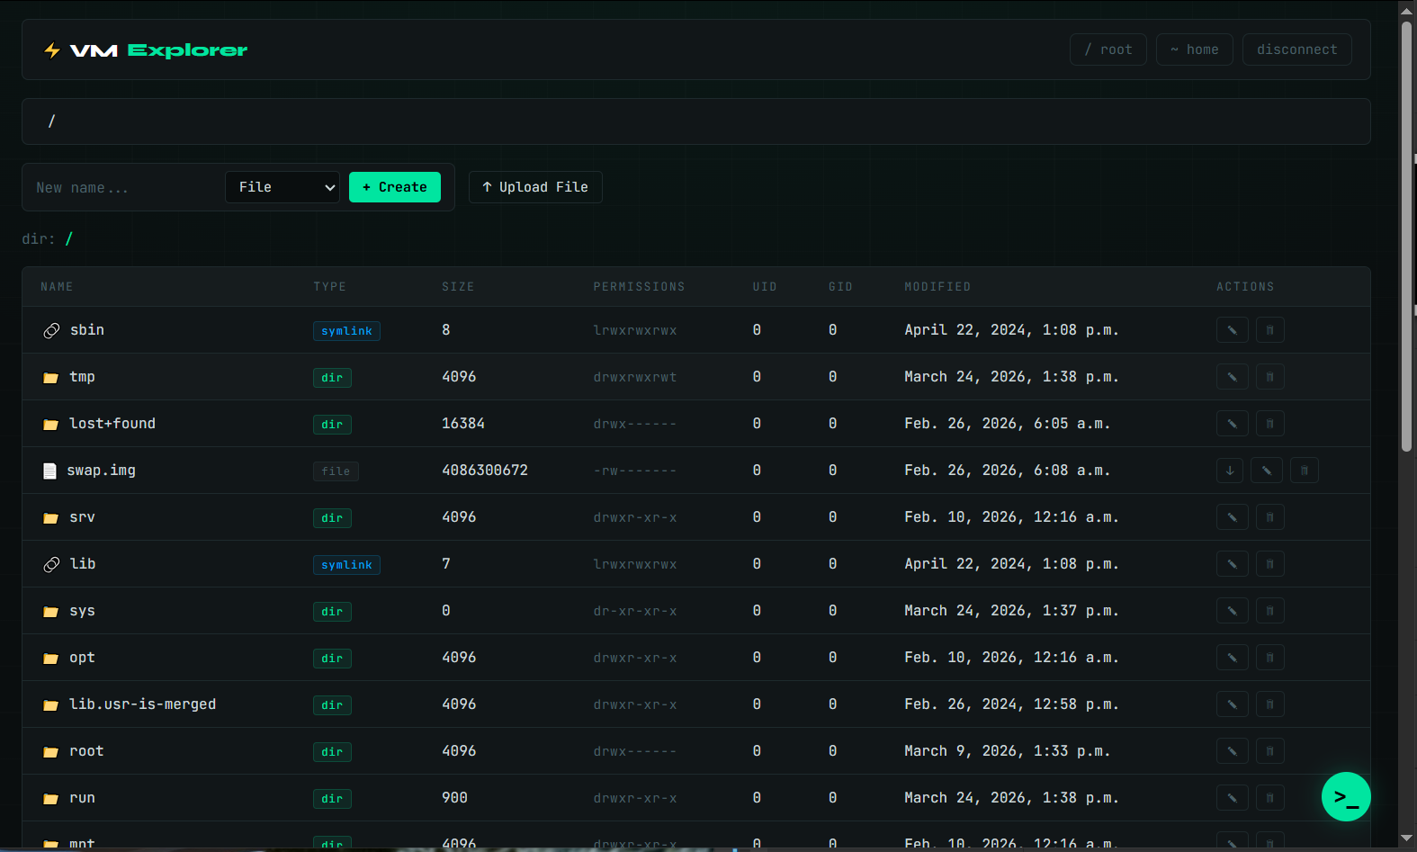
Task: Click permissions drwxrwxrwt in tmp row
Action: click(x=635, y=377)
